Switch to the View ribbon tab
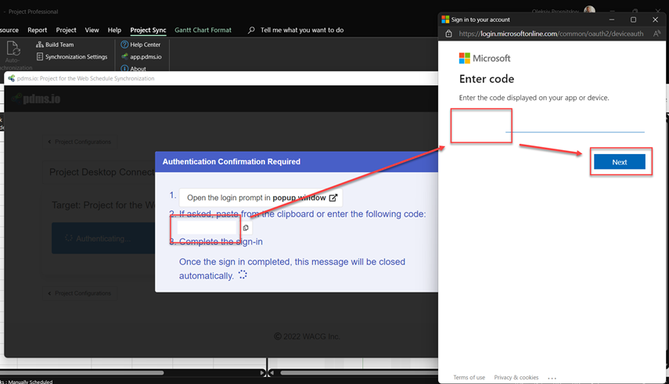The height and width of the screenshot is (384, 669). [x=92, y=30]
